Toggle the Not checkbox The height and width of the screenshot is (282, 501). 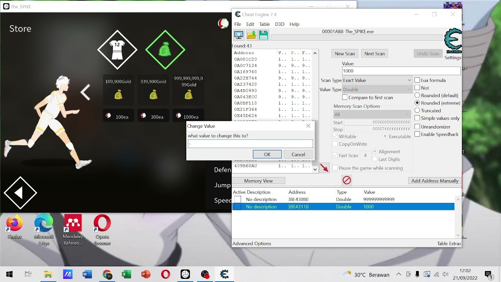coord(417,88)
